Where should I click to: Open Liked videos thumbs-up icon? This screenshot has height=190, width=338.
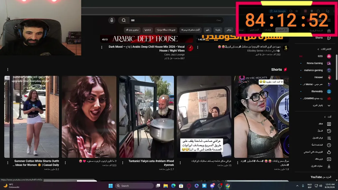[x=329, y=152]
